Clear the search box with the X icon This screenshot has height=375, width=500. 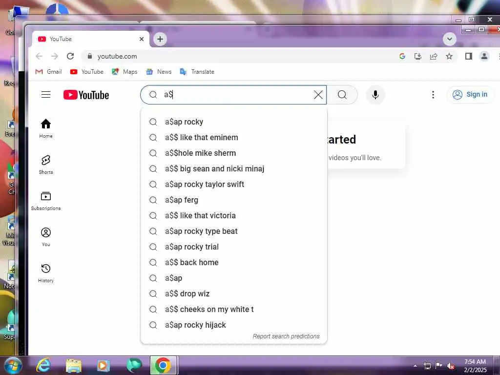click(318, 95)
